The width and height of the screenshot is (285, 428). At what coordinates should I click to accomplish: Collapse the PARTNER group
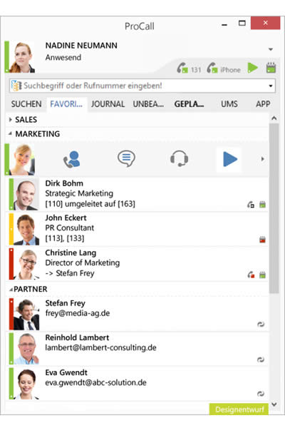pos(11,290)
